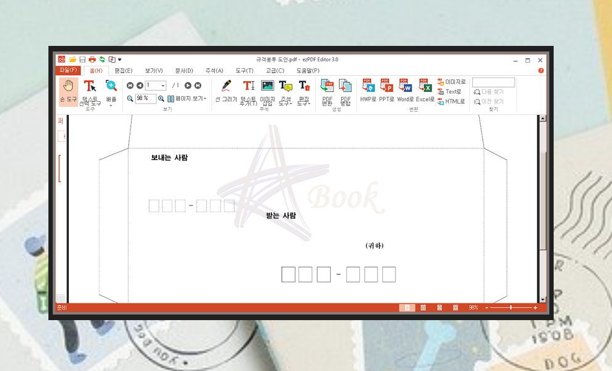The image size is (612, 371).
Task: Click the green refresh quick access icon
Action: tap(102, 60)
